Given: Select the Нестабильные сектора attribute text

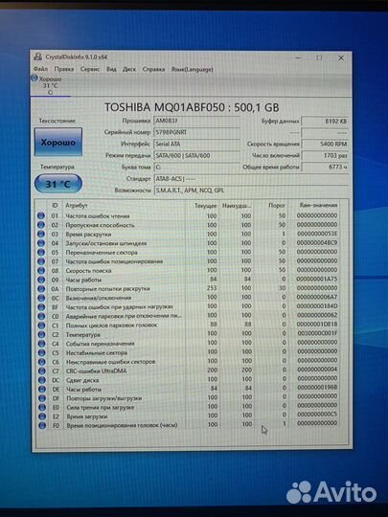Looking at the screenshot, I should (x=97, y=352).
